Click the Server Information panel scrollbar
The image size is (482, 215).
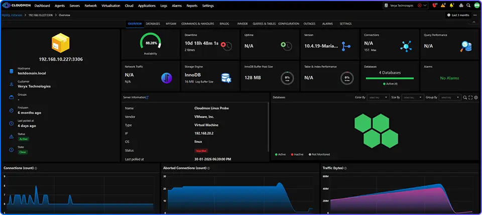[x=269, y=126]
